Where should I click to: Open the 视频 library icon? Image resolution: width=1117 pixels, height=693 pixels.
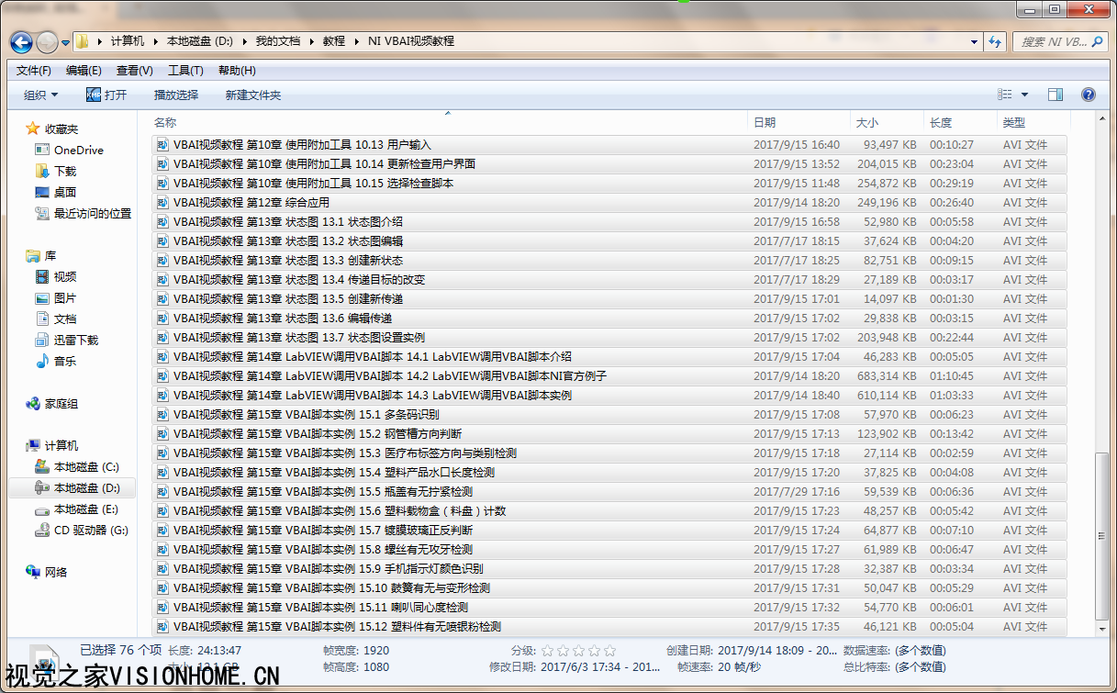[42, 276]
